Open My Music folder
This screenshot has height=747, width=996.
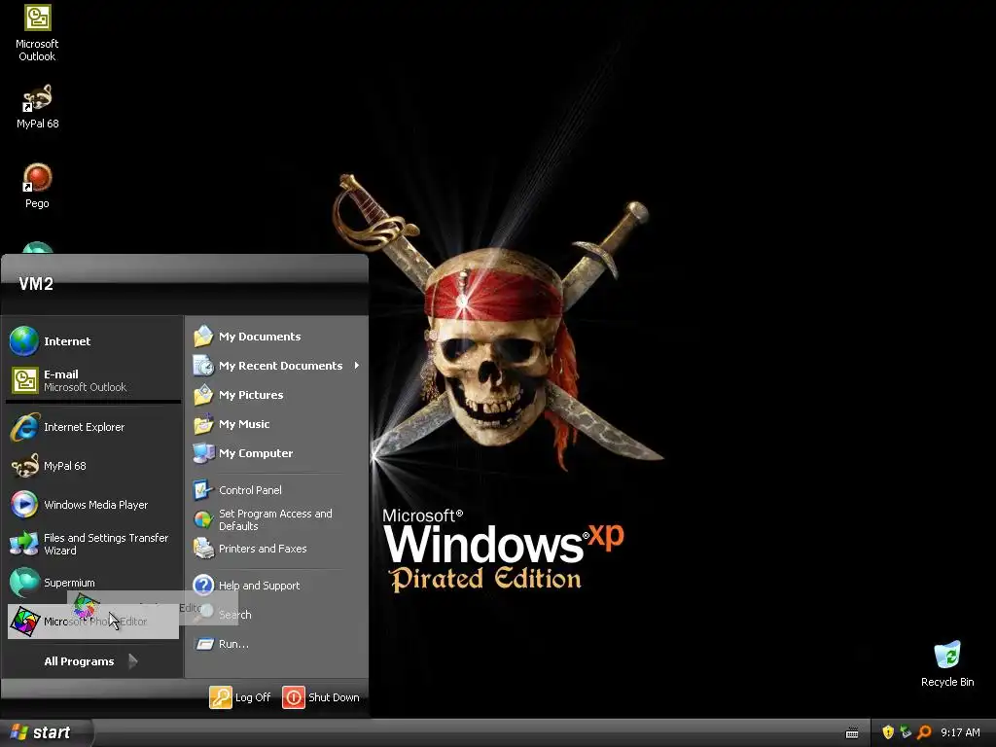(276, 424)
